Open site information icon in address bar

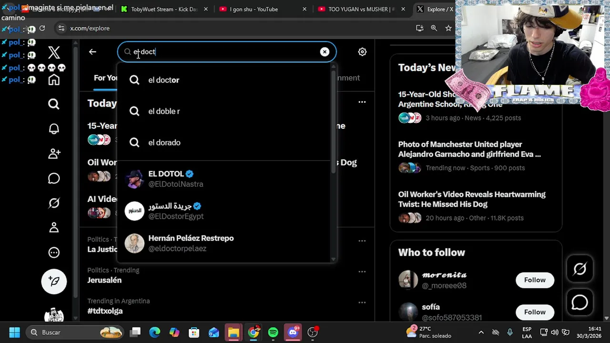point(61,28)
